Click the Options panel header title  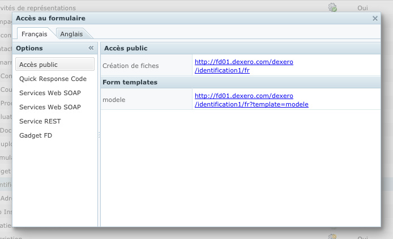pyautogui.click(x=29, y=49)
